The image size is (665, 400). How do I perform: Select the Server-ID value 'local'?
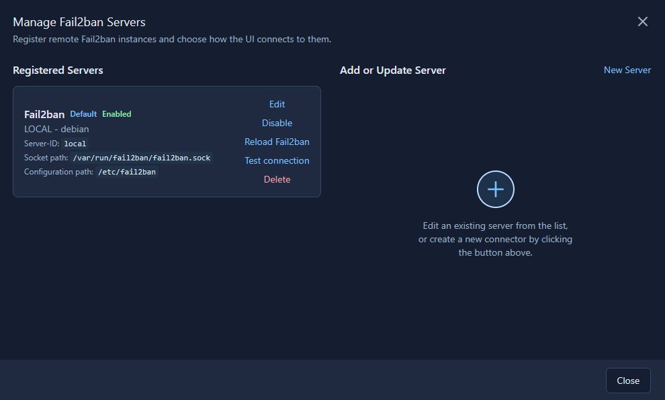[75, 144]
